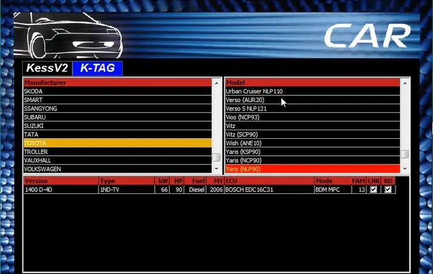Click the MY column header

pyautogui.click(x=215, y=181)
